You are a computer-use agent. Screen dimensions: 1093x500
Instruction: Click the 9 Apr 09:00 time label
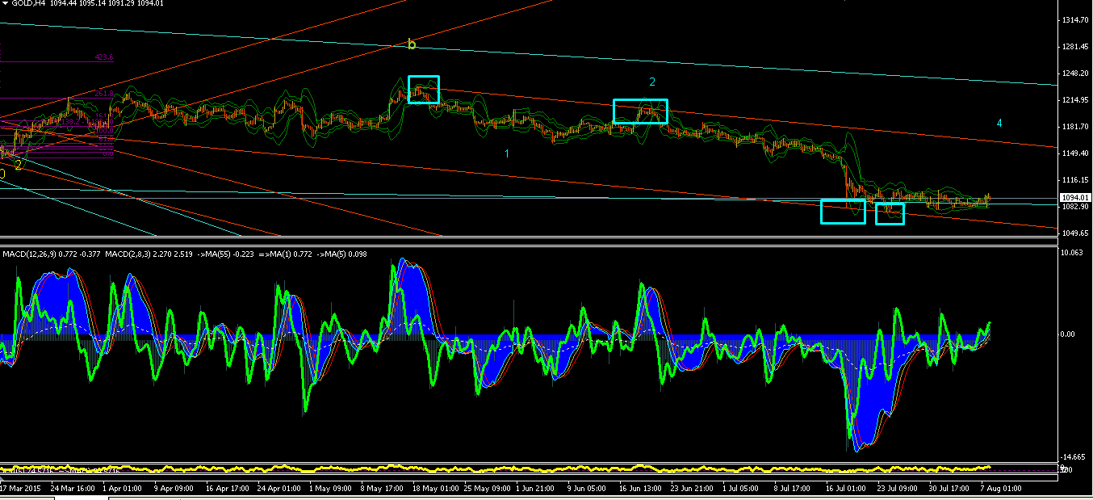click(x=175, y=489)
